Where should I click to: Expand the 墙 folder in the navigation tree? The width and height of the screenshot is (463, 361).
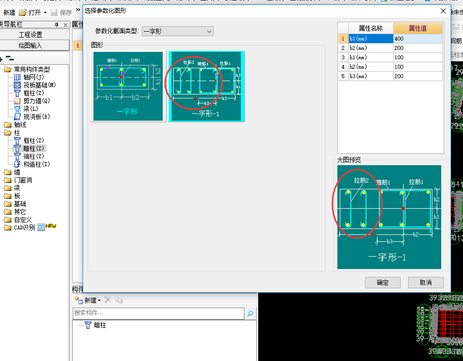[17, 173]
